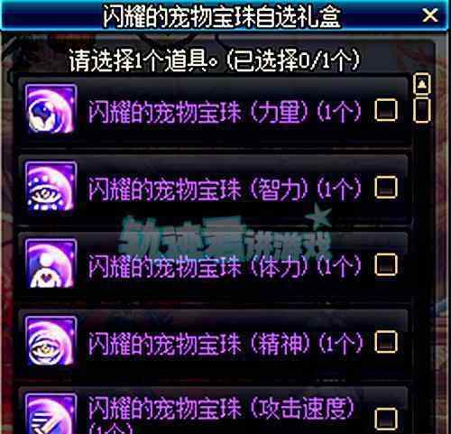Screen dimensions: 451x434
Task: Click the 智力 pet orb eye icon
Action: (x=51, y=187)
